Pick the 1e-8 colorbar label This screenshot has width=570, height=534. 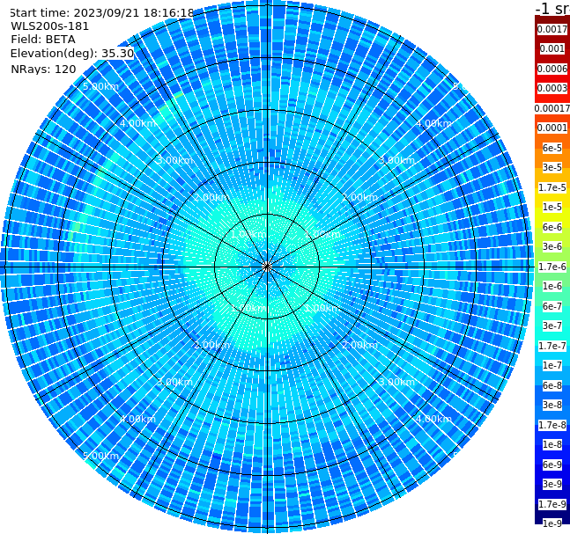pos(552,444)
